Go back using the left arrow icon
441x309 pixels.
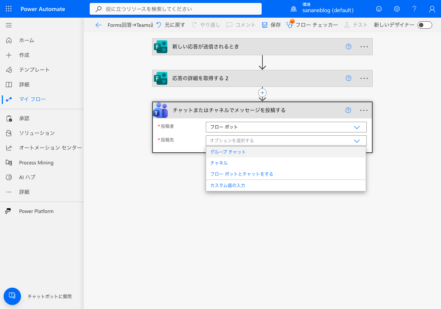[98, 25]
